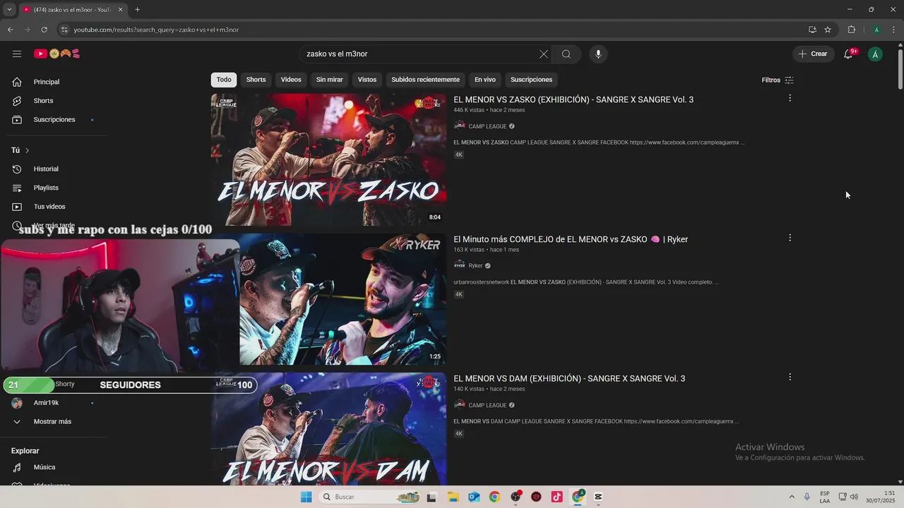Open the Chrome extensions puzzle icon
This screenshot has width=904, height=508.
(x=852, y=30)
